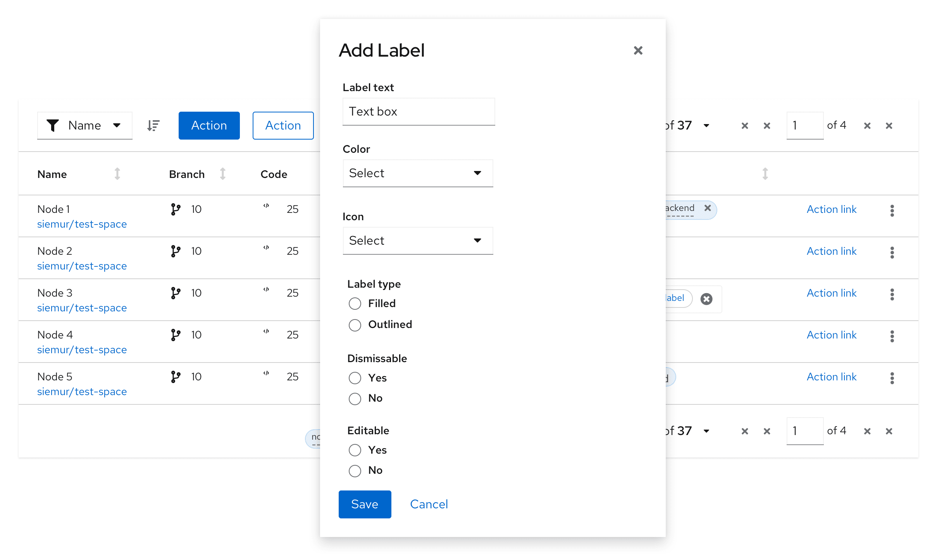Click Action link for Node 3
Screen dimensions: 937x556
click(x=831, y=293)
